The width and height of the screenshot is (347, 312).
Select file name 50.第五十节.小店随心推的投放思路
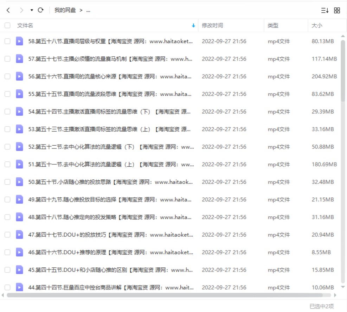[x=110, y=182]
